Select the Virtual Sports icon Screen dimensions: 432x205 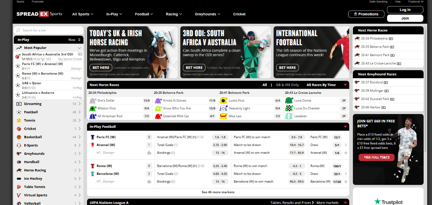[x=19, y=195]
